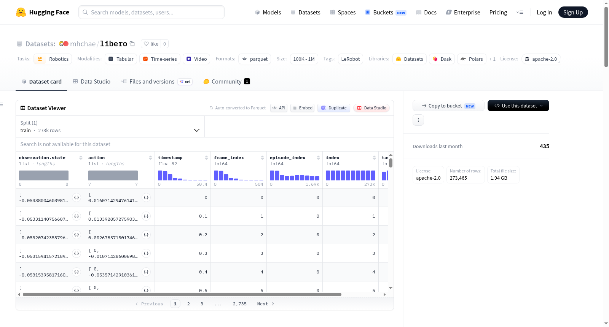
Task: Click the search models input field
Action: pos(151,12)
